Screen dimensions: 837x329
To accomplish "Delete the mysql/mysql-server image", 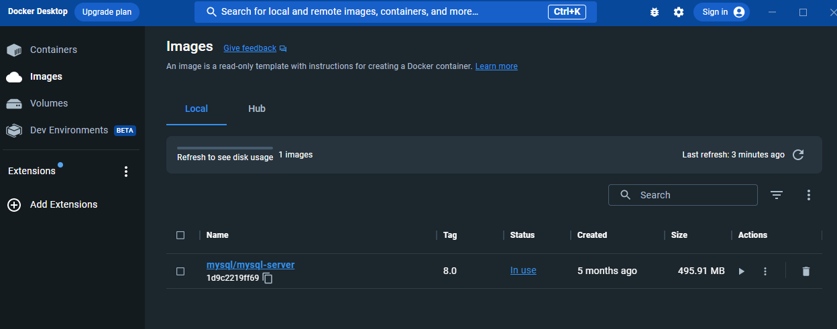I will click(x=806, y=271).
